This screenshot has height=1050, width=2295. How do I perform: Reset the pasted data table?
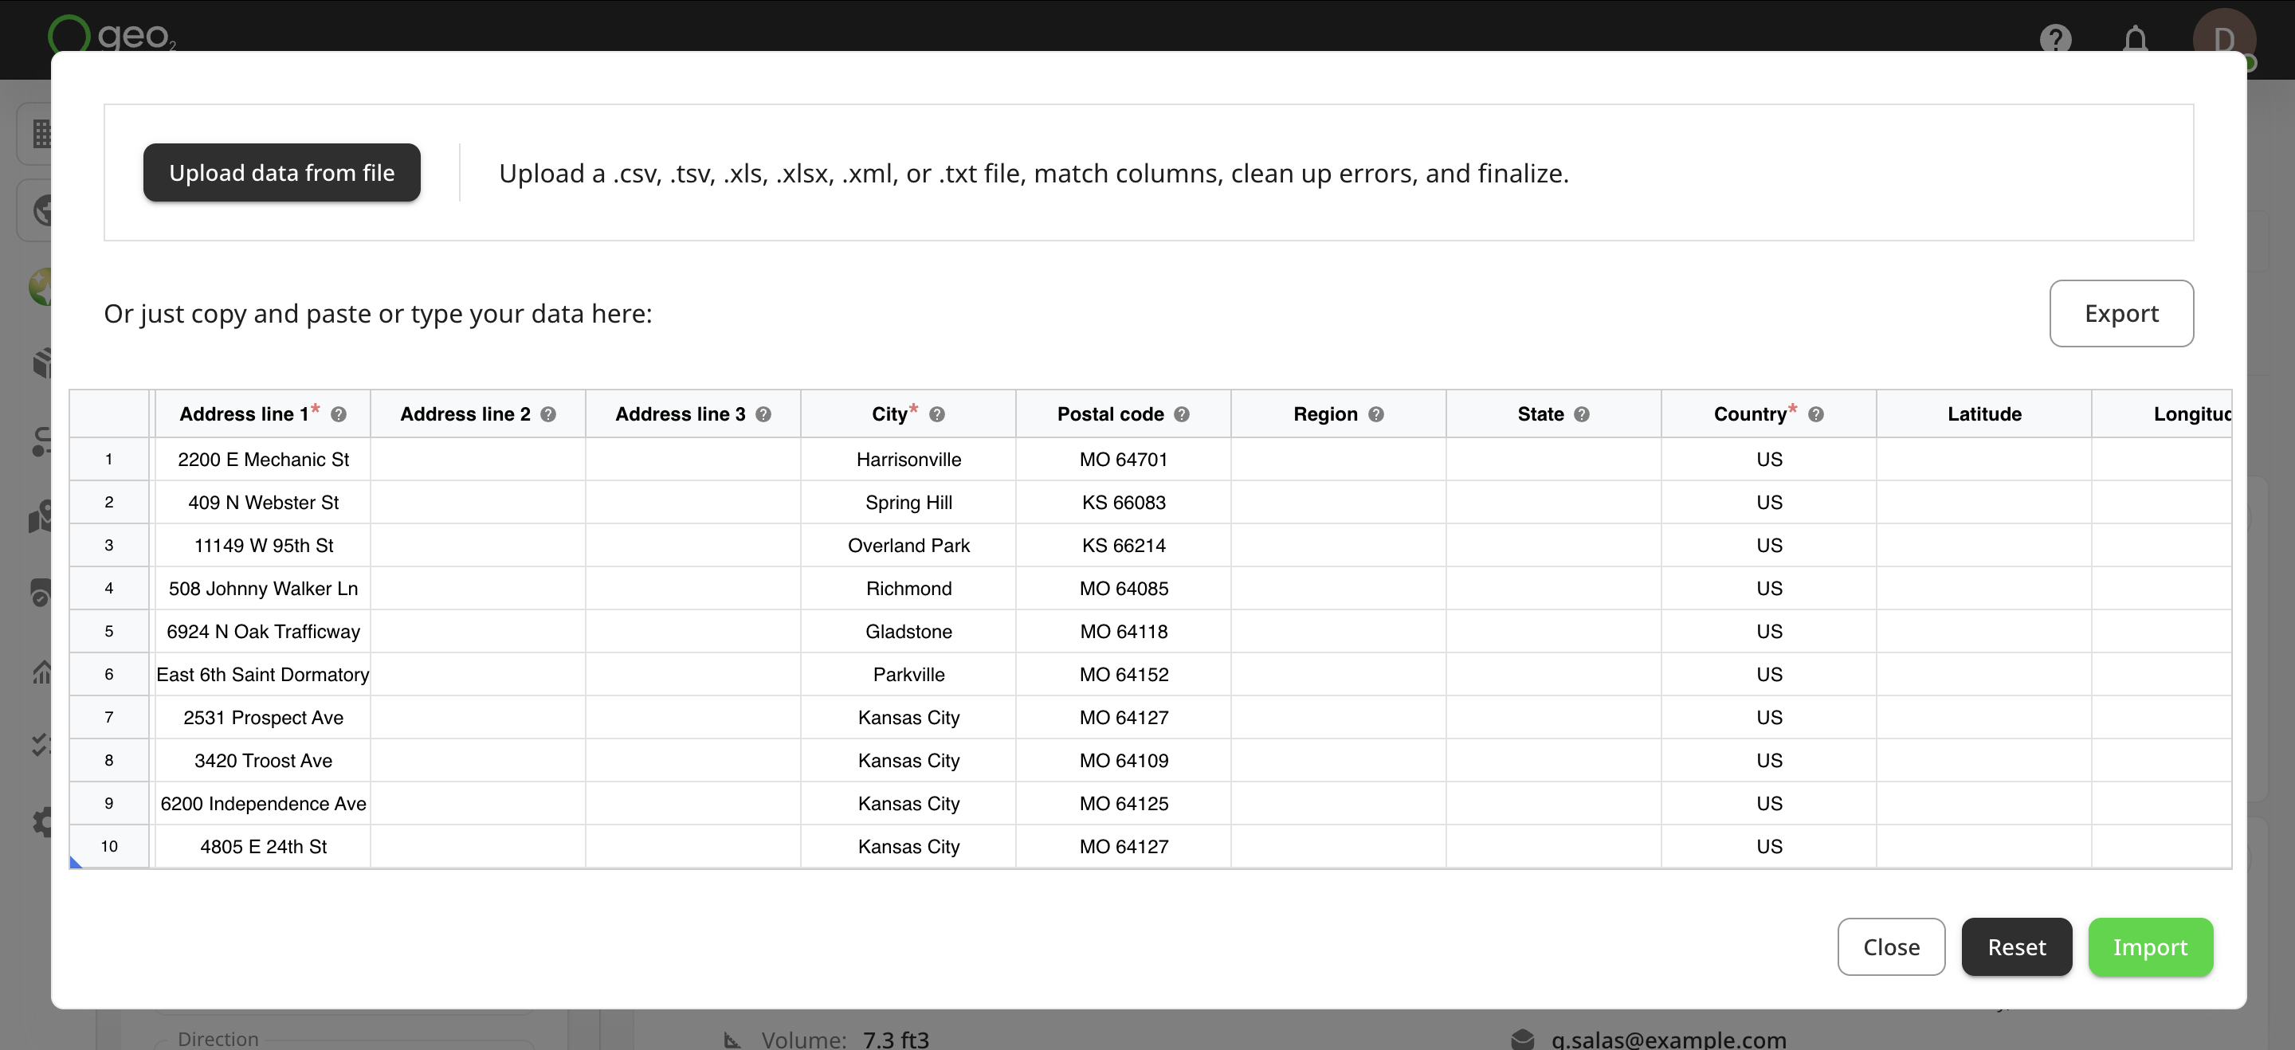pos(2016,946)
